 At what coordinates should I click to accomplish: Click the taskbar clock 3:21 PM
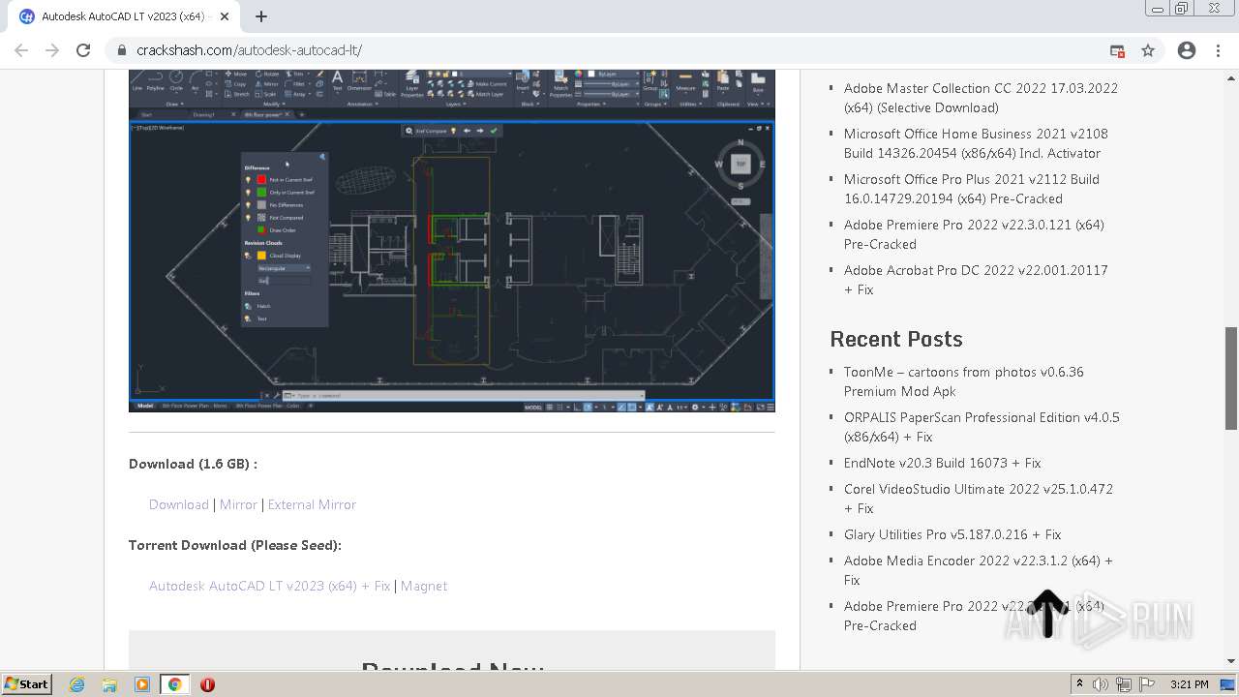(x=1189, y=684)
